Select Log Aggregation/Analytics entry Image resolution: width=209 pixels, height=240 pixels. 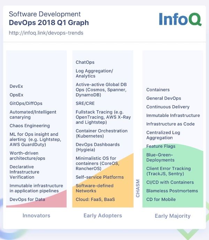94,73
